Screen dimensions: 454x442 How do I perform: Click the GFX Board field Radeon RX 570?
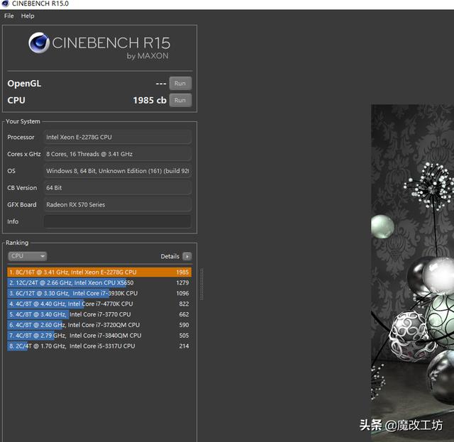point(117,204)
